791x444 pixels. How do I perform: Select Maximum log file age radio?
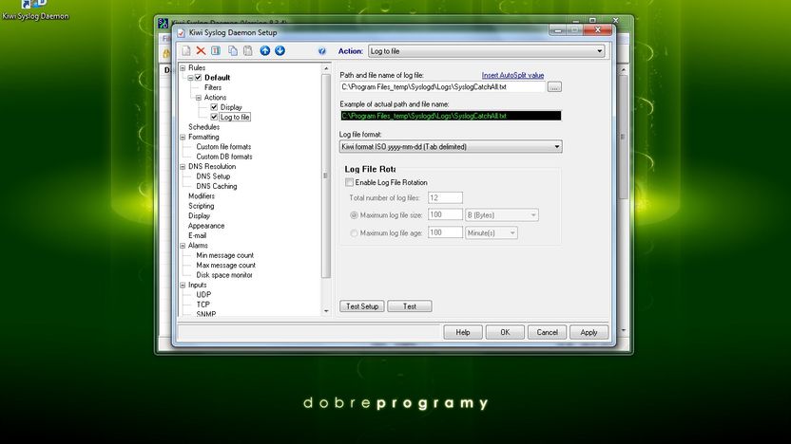[354, 233]
